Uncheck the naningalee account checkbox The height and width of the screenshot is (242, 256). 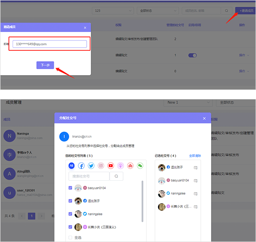pyautogui.click(x=71, y=214)
